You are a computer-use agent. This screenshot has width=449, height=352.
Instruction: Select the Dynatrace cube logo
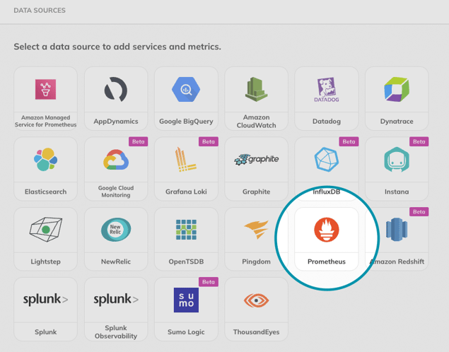pyautogui.click(x=397, y=90)
